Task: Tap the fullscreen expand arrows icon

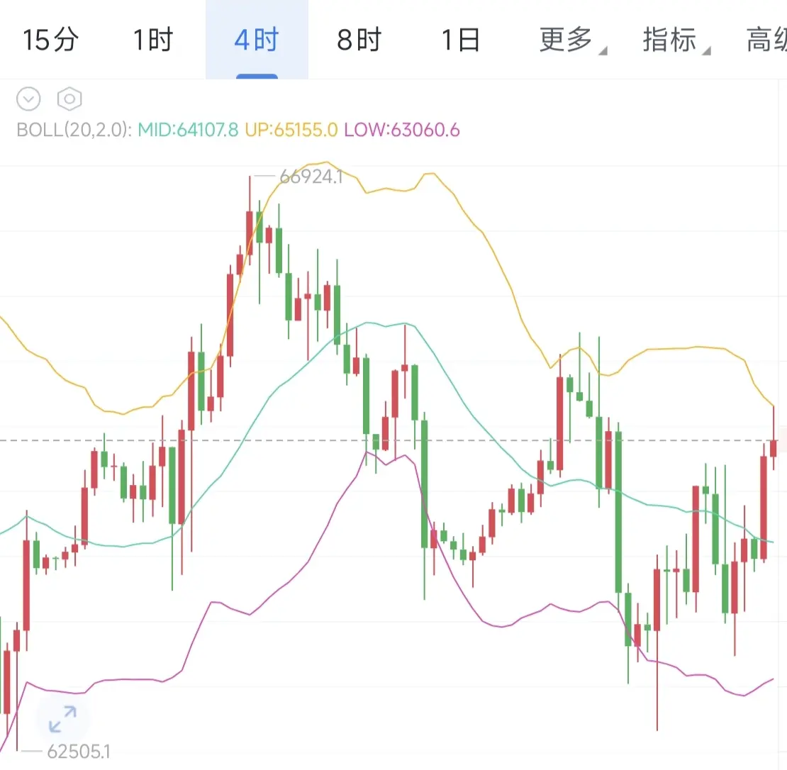Action: pos(62,719)
